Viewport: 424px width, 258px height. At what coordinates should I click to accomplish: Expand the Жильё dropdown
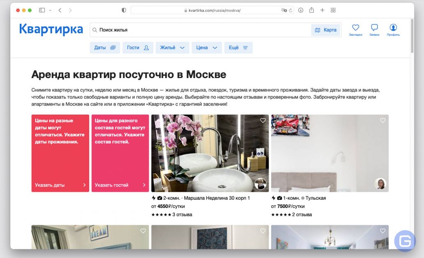[172, 48]
